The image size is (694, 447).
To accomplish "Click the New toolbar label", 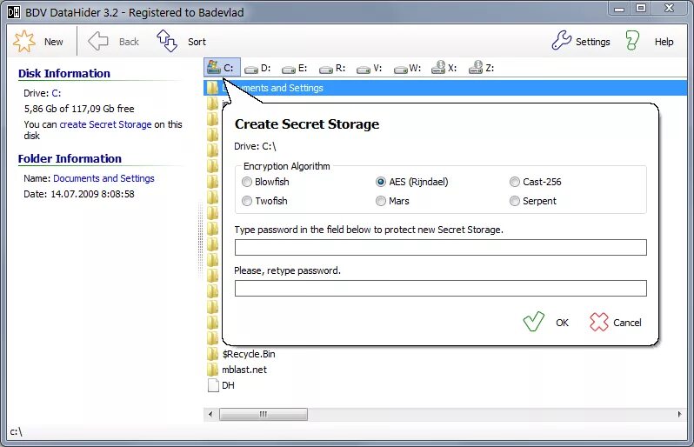I will point(54,42).
